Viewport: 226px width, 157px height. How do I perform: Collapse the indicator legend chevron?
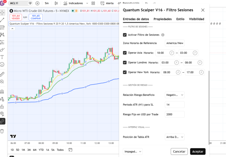(x=12, y=29)
